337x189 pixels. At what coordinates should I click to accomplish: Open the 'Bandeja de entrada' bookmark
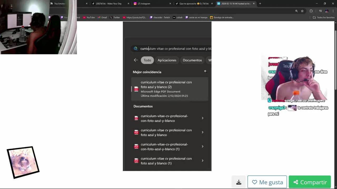coord(222,18)
